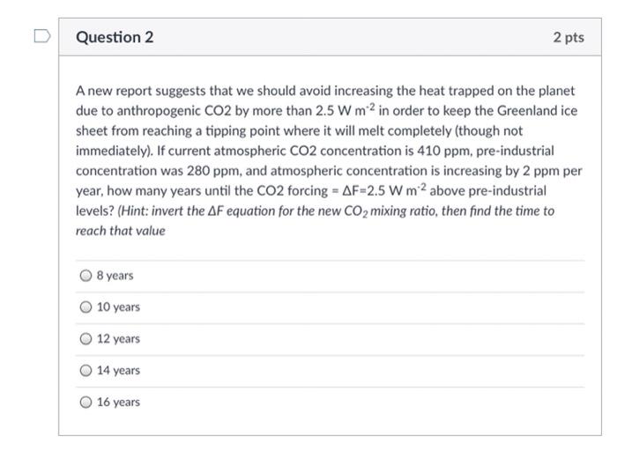
Task: Click the "8 years" answer label text
Action: (x=115, y=276)
